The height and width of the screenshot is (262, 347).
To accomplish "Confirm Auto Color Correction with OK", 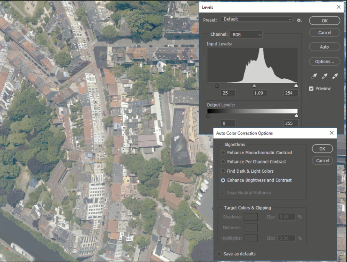I will pyautogui.click(x=322, y=149).
